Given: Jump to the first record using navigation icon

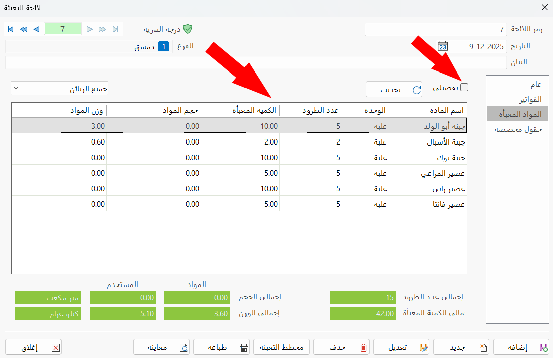Looking at the screenshot, I should coord(10,29).
